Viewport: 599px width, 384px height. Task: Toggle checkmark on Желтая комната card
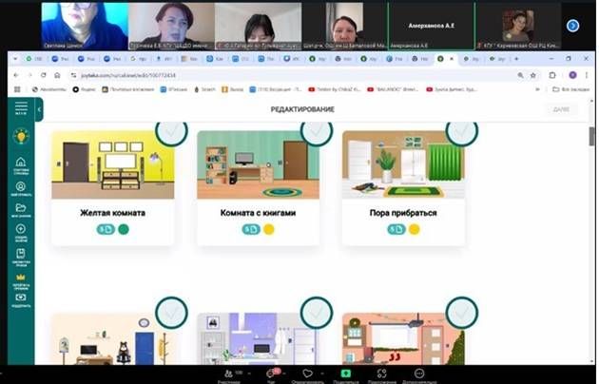click(x=170, y=129)
